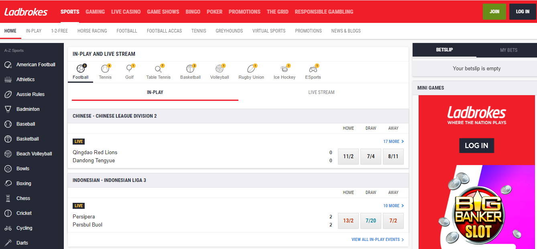This screenshot has height=249, width=537.
Task: Bet on Qingdao Red Lions at 11/2
Action: [348, 157]
